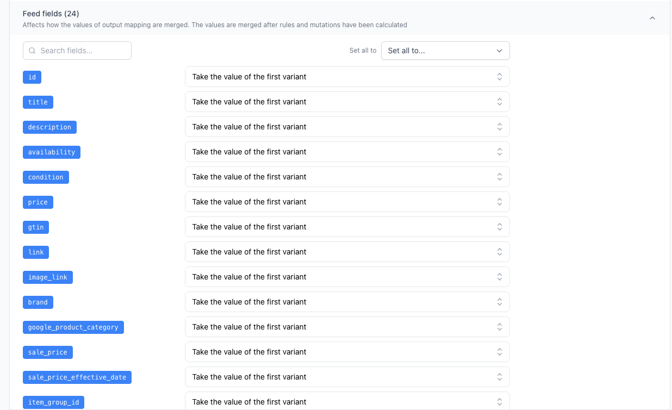Open the merge dropdown for the brand field

pos(347,302)
